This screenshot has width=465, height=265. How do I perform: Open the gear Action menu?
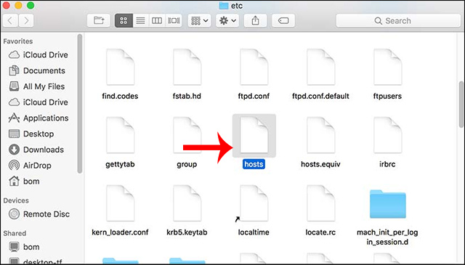[x=227, y=20]
